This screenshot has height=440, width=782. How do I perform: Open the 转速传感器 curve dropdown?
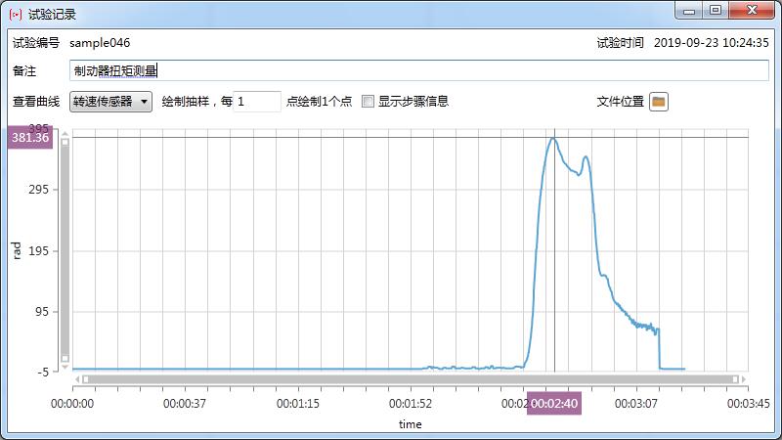[x=110, y=102]
